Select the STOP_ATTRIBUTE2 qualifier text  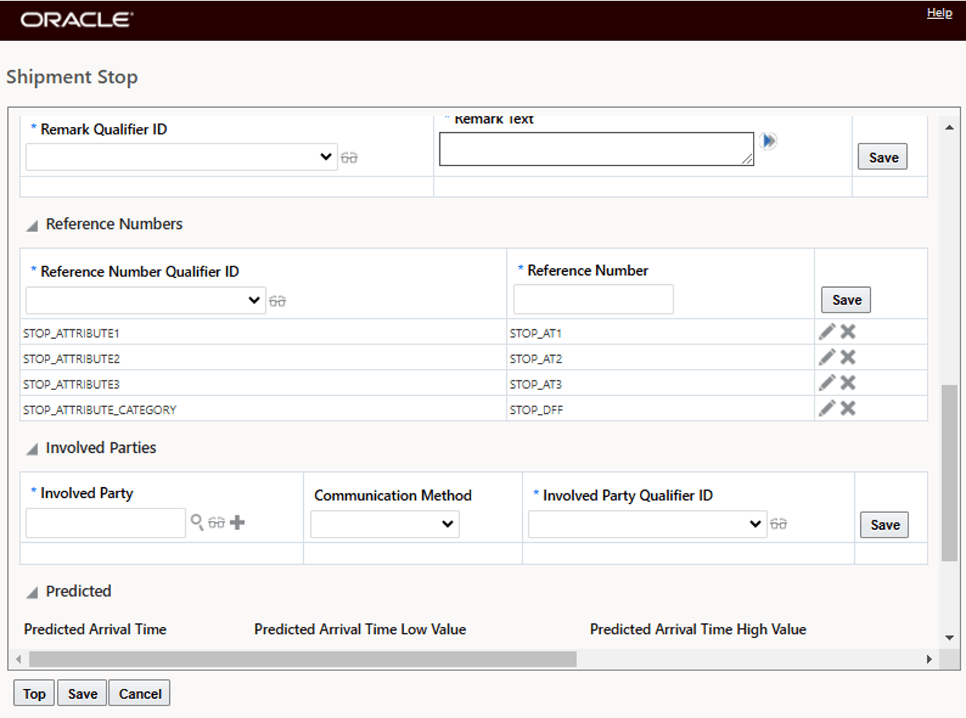[x=71, y=359]
